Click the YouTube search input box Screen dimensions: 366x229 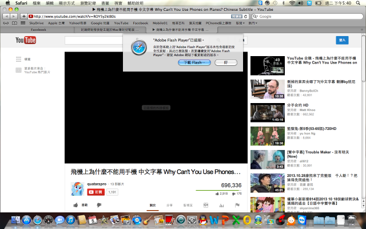pyautogui.click(x=94, y=40)
